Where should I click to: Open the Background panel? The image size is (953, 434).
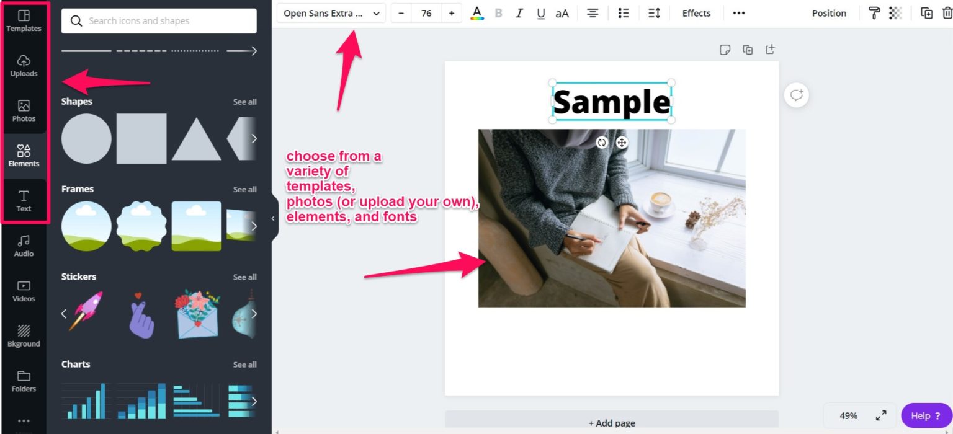coord(24,335)
